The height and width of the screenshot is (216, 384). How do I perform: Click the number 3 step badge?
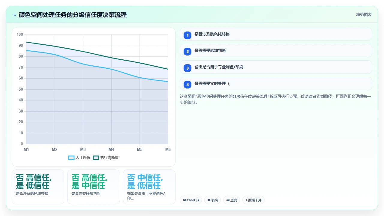click(187, 68)
